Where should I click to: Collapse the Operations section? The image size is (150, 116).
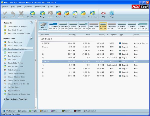(x=31, y=39)
